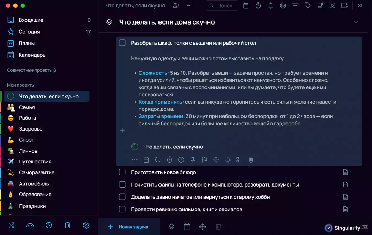Screen dimensions: 372x235
Task: Attach a file with paperclip icon
Action: (x=251, y=160)
